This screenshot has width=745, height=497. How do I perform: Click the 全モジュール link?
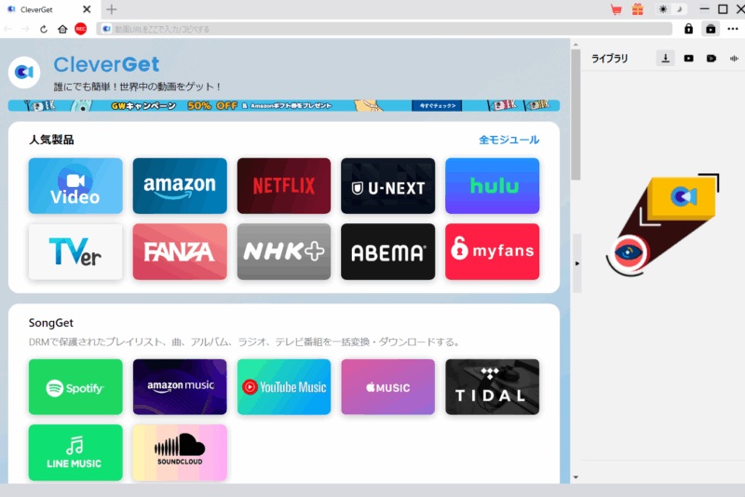508,140
